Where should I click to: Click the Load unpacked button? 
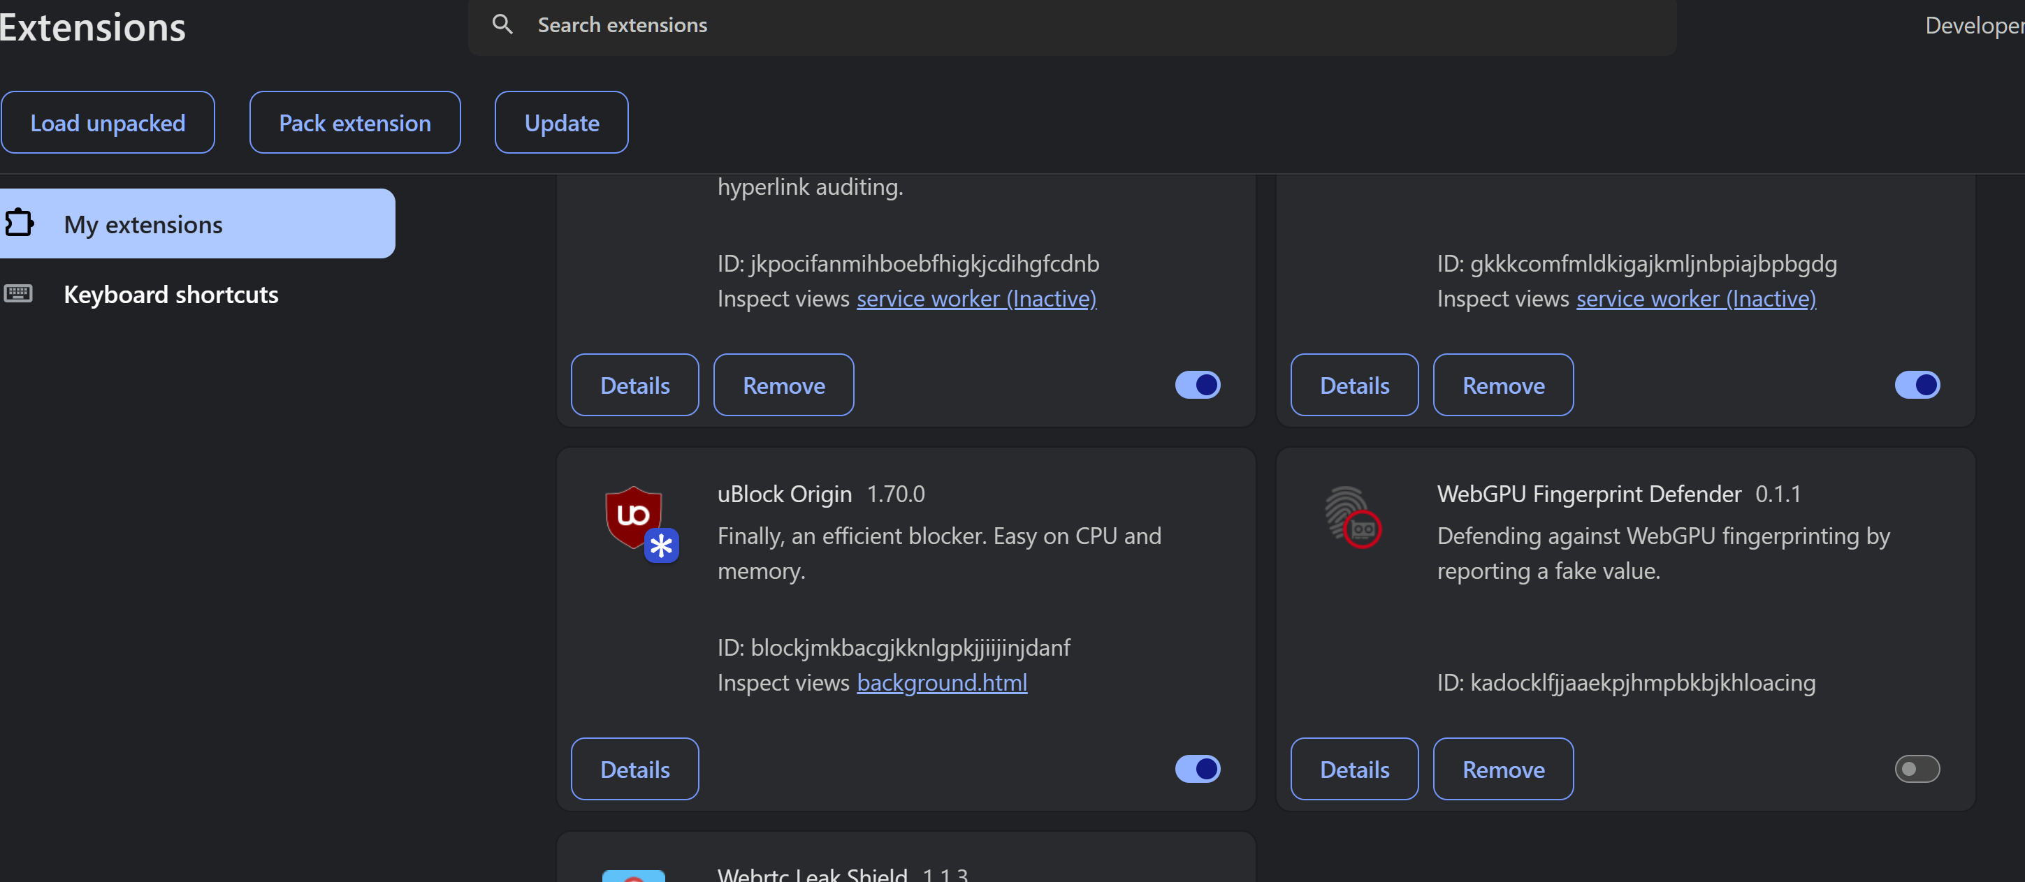pos(108,122)
